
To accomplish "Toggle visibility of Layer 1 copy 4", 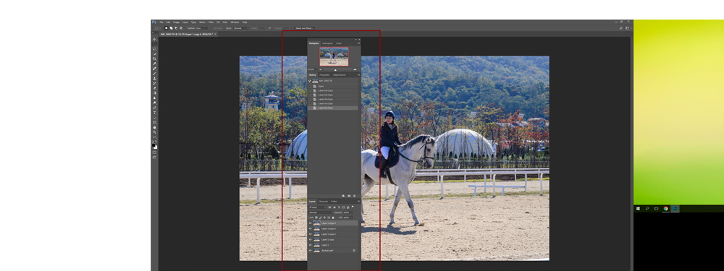I will (311, 223).
